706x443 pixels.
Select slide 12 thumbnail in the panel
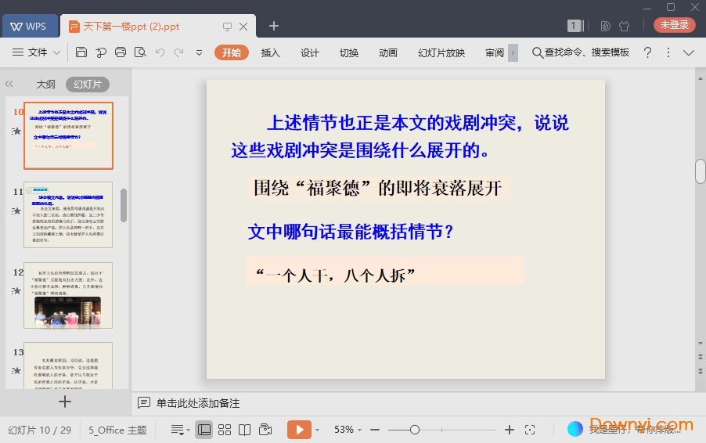click(x=68, y=294)
